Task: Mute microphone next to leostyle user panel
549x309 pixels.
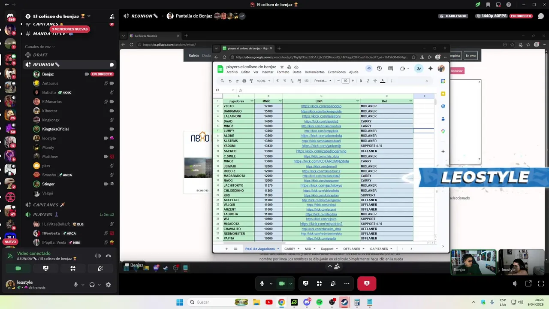Action: (x=75, y=285)
